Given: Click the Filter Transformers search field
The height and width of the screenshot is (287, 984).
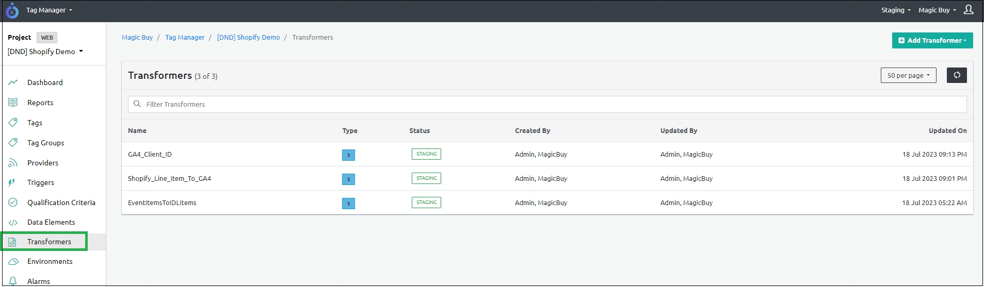Looking at the screenshot, I should 547,104.
